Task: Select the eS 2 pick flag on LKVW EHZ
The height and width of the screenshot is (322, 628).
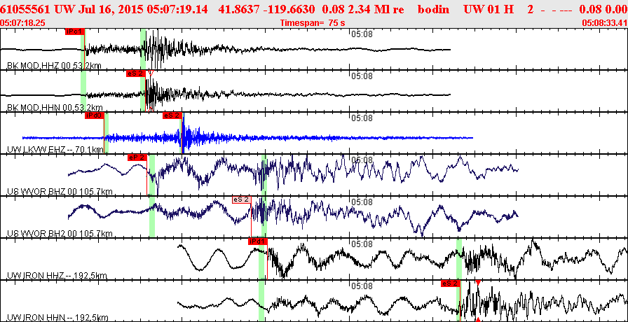Action: [x=172, y=116]
